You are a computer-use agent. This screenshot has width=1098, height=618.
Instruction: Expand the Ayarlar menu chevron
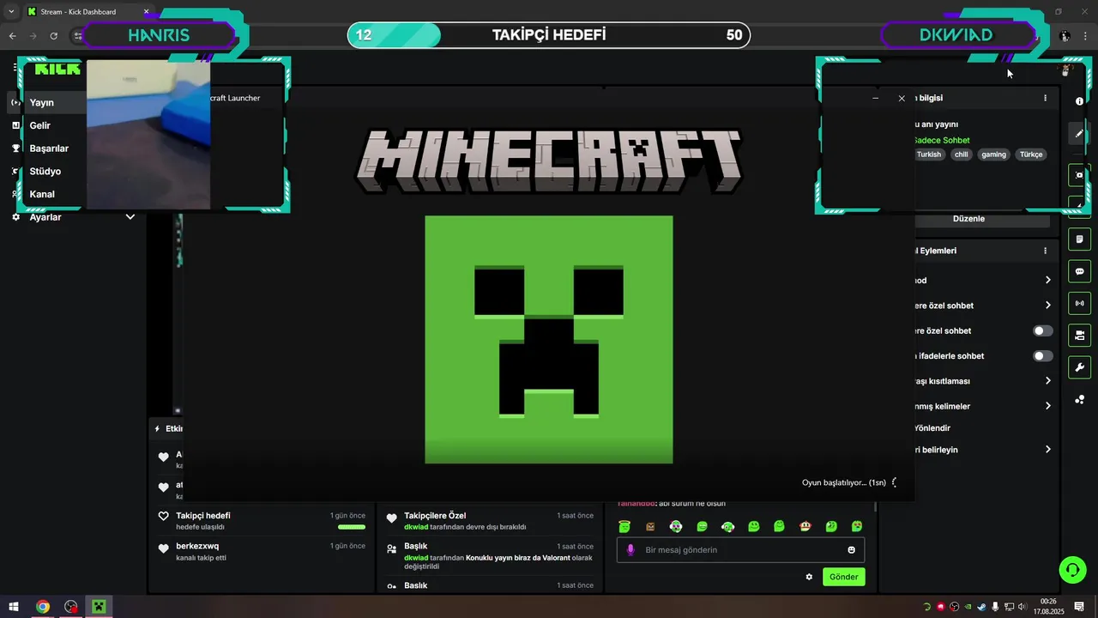pos(130,217)
